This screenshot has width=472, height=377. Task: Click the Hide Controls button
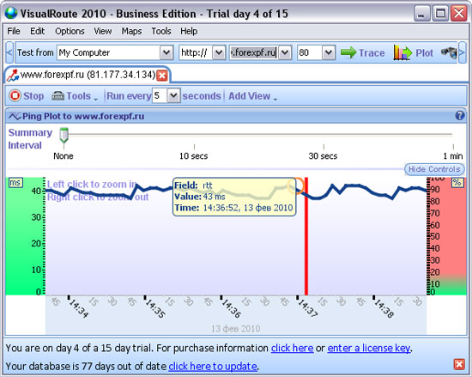[434, 169]
